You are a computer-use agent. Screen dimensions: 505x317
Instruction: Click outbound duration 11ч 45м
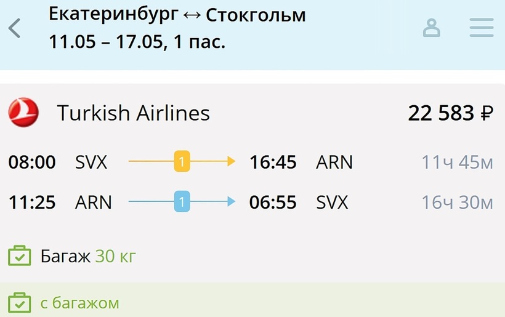click(457, 163)
